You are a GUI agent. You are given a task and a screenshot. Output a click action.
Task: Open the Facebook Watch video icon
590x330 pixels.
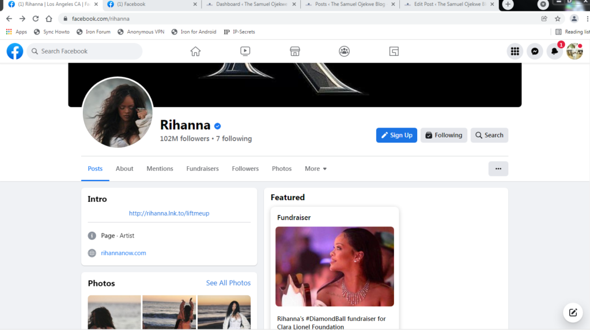click(245, 51)
